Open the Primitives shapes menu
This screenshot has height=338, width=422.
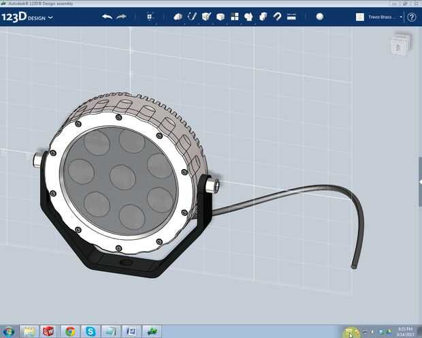tap(178, 17)
